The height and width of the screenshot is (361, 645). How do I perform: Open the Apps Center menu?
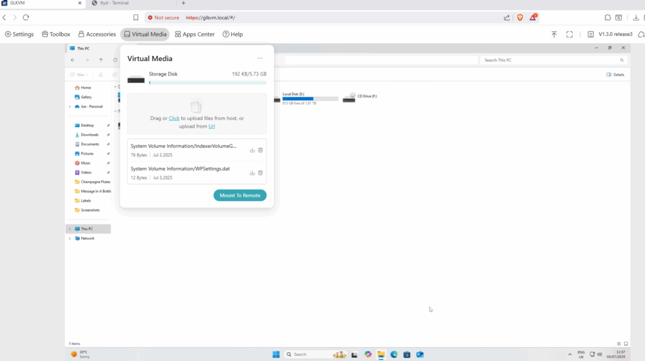[x=195, y=34]
